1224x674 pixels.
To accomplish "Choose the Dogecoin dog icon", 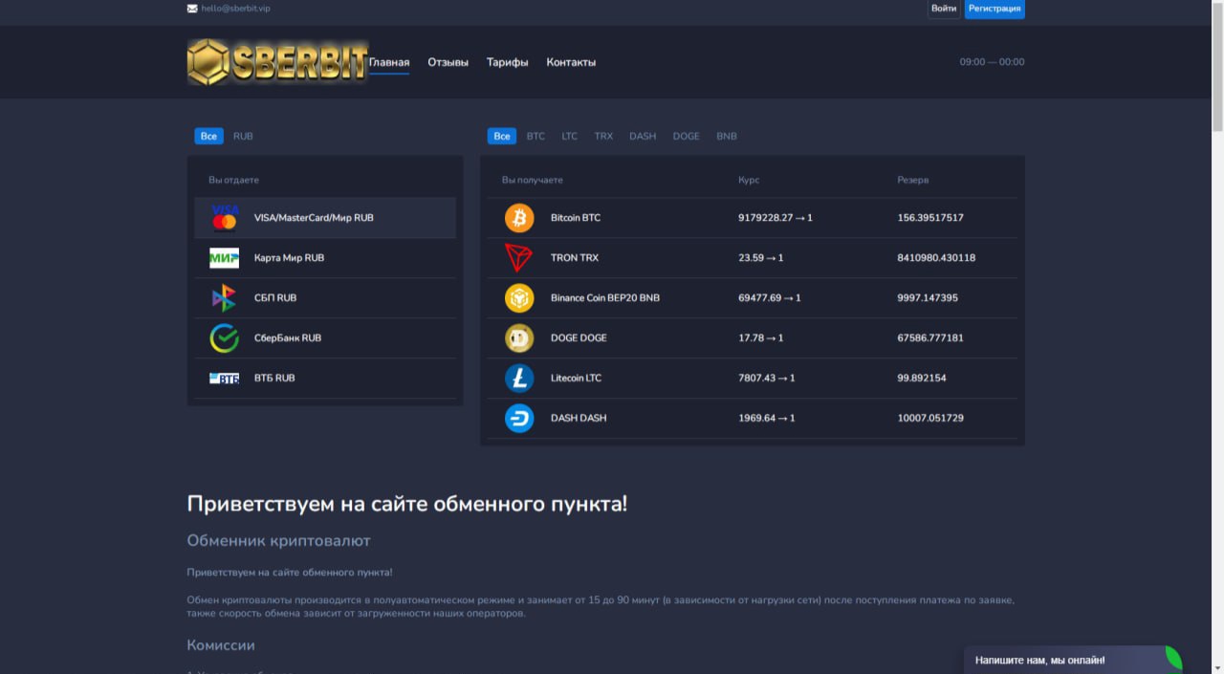I will [519, 338].
